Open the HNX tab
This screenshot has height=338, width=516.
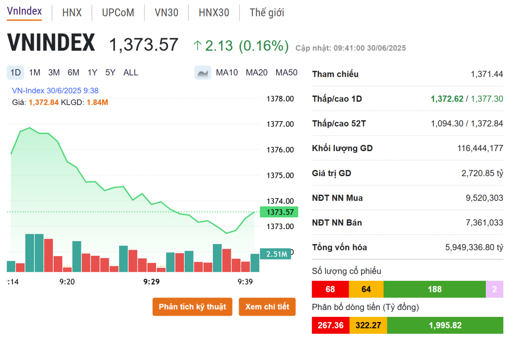(x=72, y=12)
